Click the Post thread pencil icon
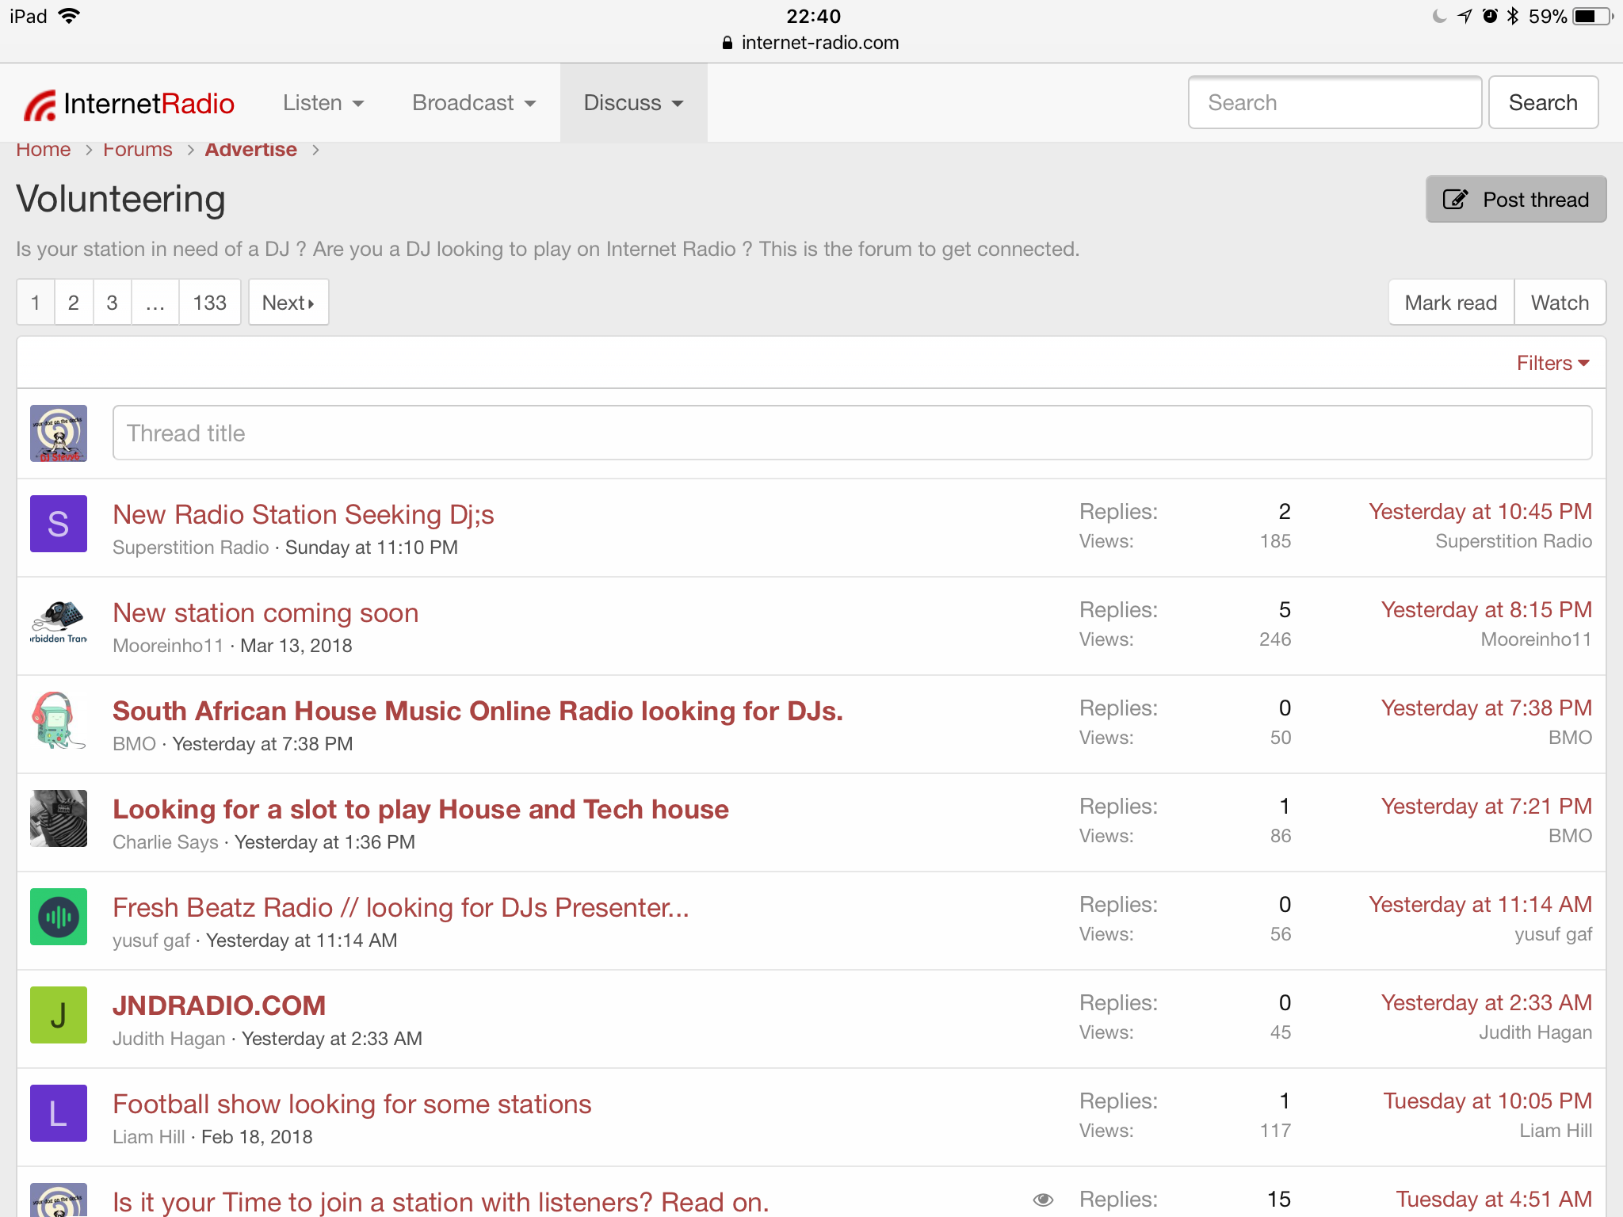The width and height of the screenshot is (1623, 1217). coord(1454,199)
